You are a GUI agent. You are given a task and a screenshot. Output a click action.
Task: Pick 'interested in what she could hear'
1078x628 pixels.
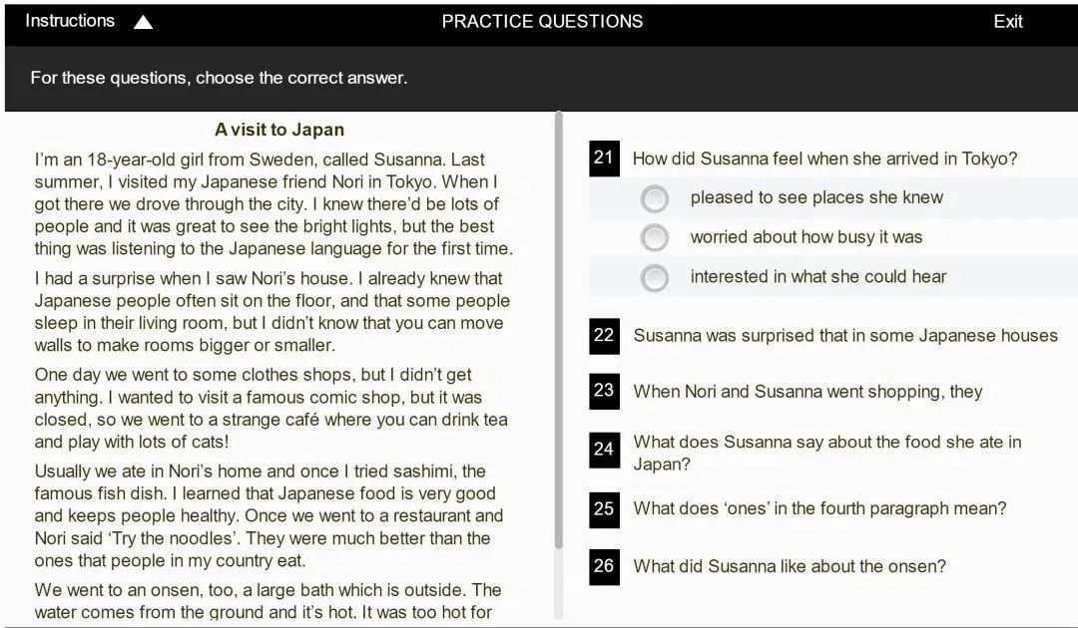[655, 278]
